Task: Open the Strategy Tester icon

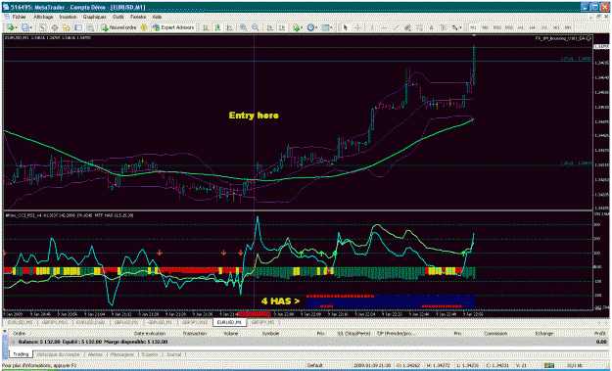Action: [x=90, y=27]
